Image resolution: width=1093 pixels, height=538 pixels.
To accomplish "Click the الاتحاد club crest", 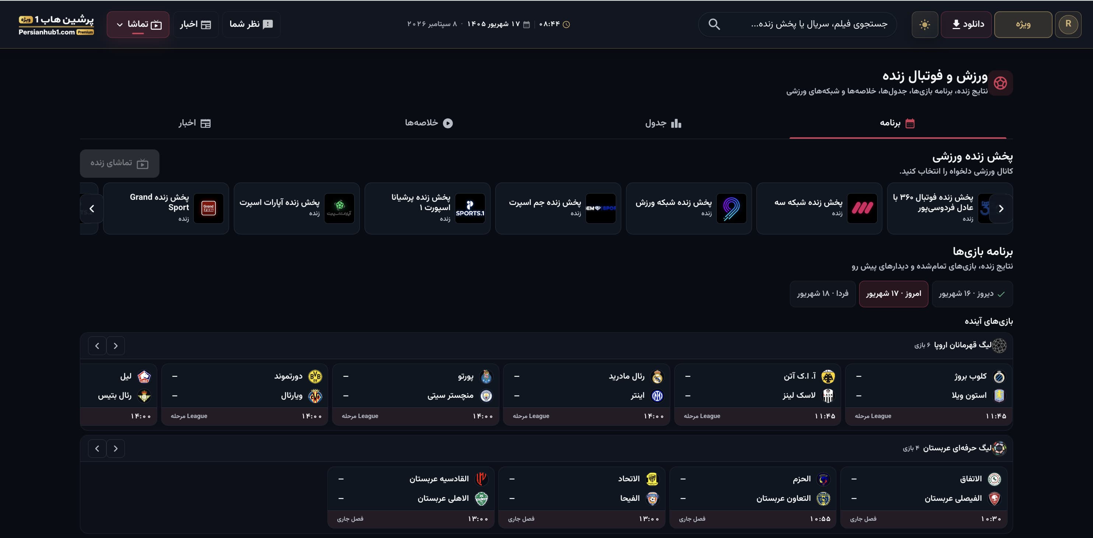I will (652, 479).
